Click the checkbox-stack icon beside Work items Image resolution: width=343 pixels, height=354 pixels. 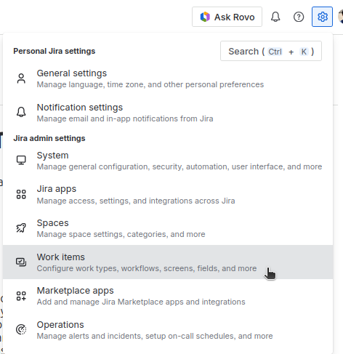(x=21, y=262)
